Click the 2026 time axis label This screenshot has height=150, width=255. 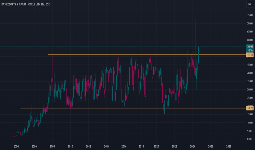[x=211, y=146]
